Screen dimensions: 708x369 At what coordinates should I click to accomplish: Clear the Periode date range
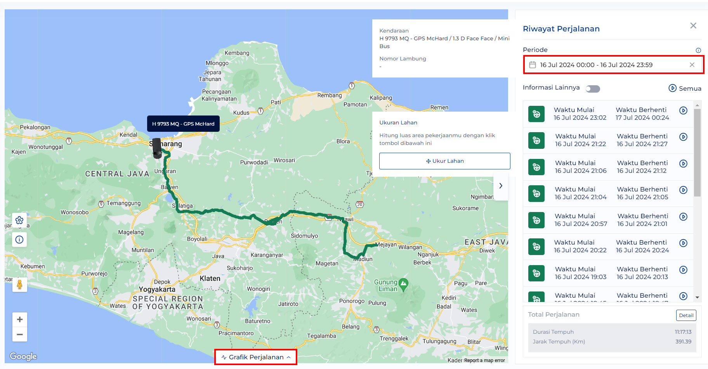692,65
